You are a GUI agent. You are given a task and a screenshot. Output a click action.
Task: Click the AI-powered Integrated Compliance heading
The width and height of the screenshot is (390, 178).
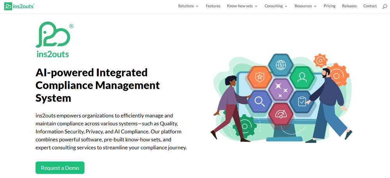[x=97, y=85]
